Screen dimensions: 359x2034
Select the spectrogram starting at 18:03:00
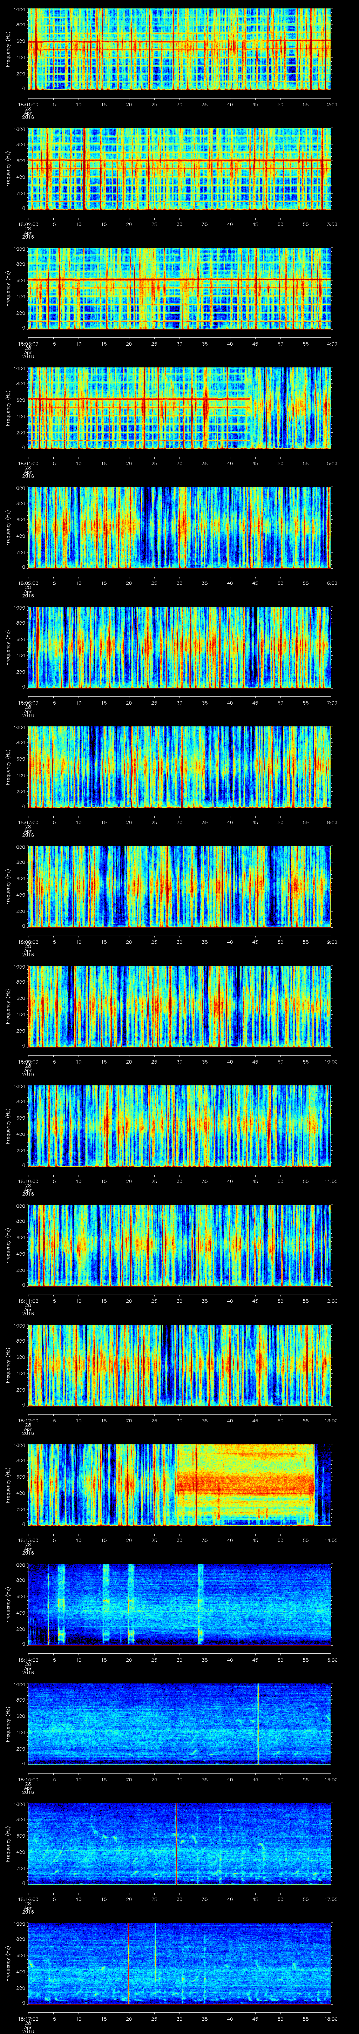tap(180, 288)
